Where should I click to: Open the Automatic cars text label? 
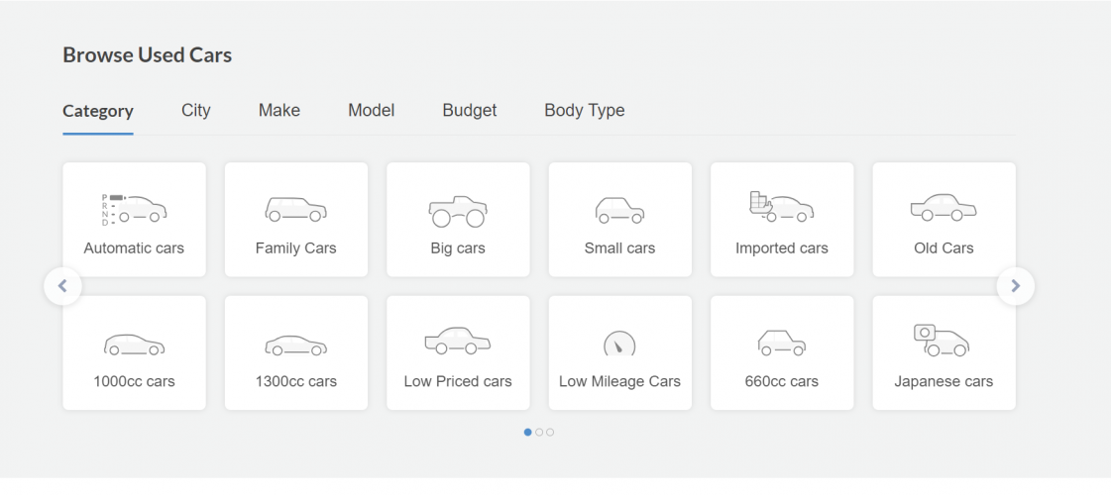(x=134, y=248)
